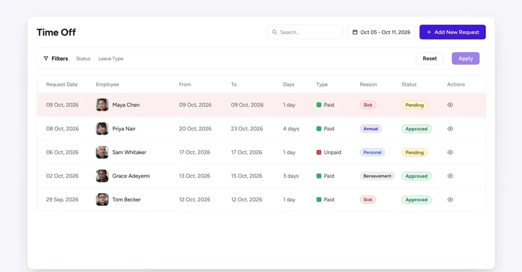Click From date 20 Oct, 2026
This screenshot has height=272, width=522.
(195, 129)
